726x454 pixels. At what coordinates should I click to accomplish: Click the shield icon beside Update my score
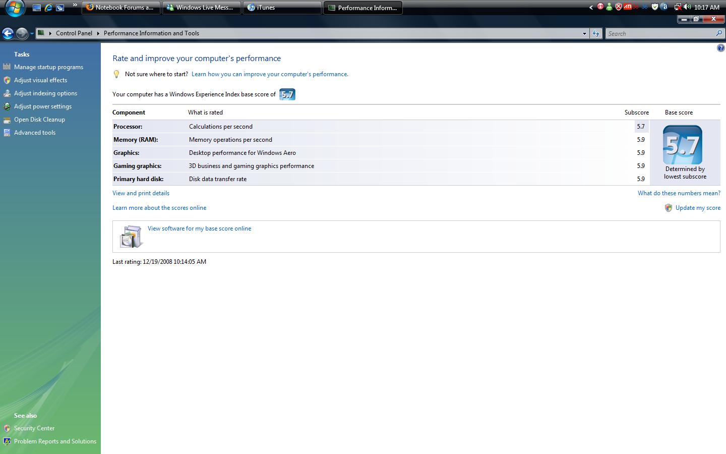click(669, 208)
